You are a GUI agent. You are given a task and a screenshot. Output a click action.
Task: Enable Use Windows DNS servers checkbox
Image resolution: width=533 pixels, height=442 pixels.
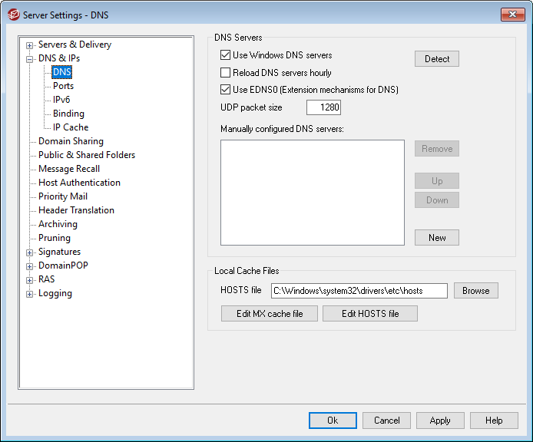(x=226, y=55)
